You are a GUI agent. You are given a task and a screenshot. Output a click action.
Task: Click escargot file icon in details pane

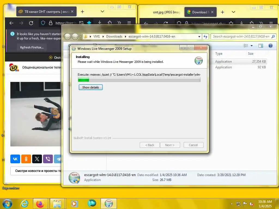click(74, 178)
